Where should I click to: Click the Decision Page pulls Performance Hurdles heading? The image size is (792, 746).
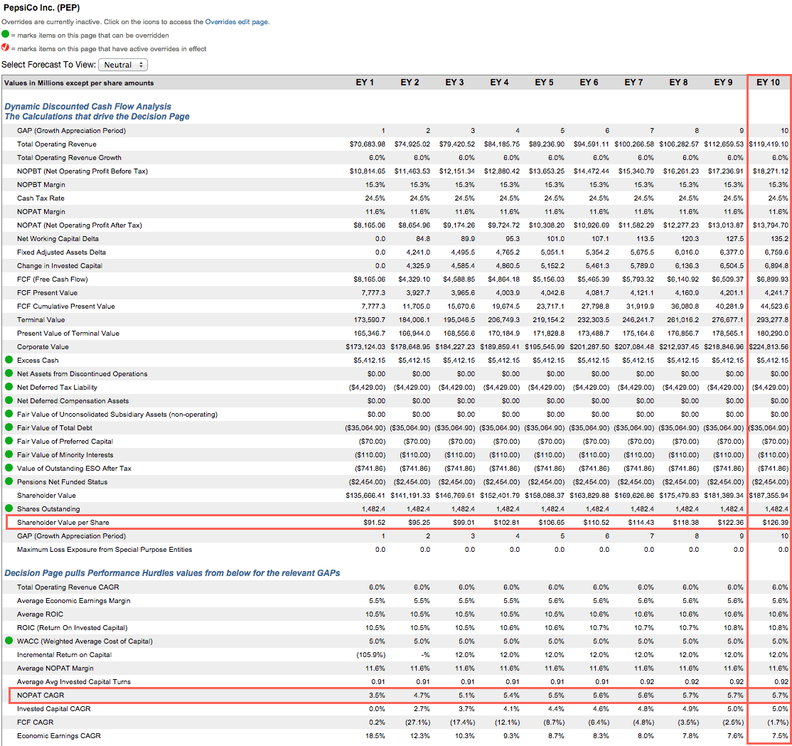172,572
